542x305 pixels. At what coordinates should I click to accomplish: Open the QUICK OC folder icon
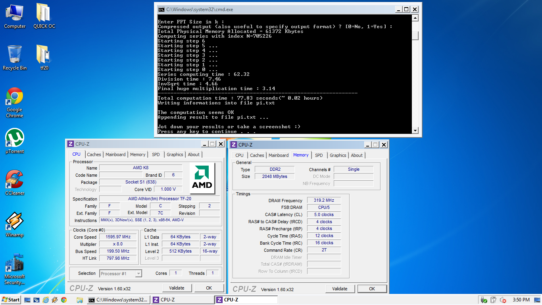pos(44,16)
